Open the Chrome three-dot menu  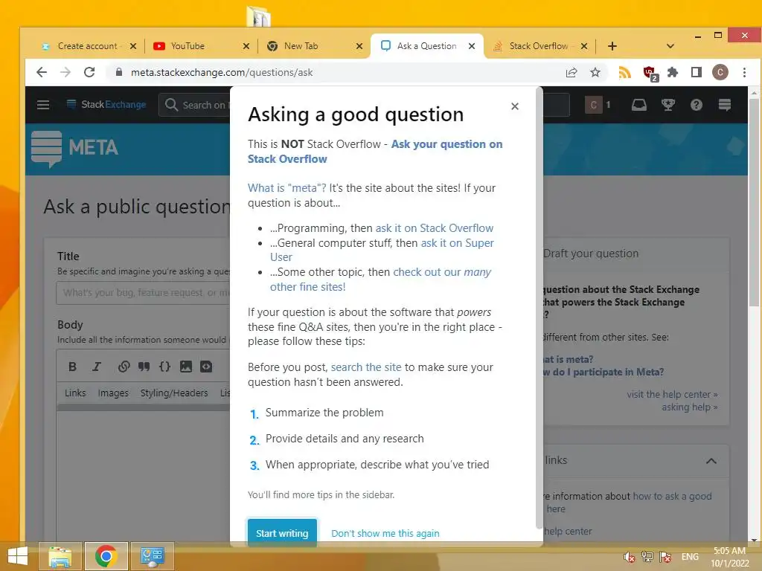744,72
